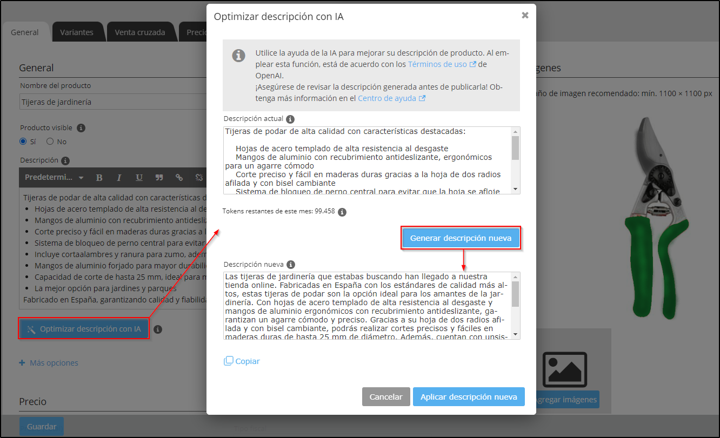
Task: Copy the new description using the Copiar icon
Action: (x=229, y=361)
